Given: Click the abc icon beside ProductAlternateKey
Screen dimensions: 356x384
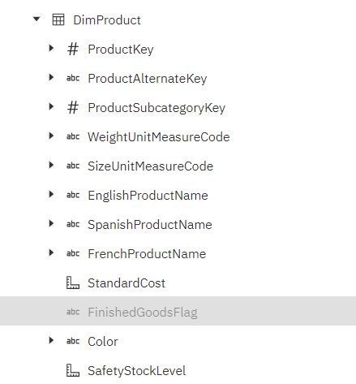Looking at the screenshot, I should [73, 78].
